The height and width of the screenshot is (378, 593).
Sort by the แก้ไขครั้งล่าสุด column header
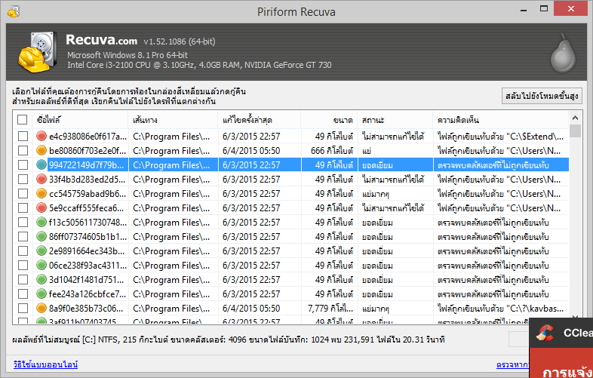tap(260, 120)
